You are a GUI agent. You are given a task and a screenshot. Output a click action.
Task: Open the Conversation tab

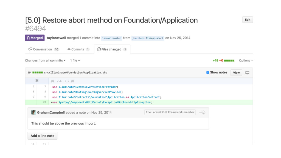[44, 49]
